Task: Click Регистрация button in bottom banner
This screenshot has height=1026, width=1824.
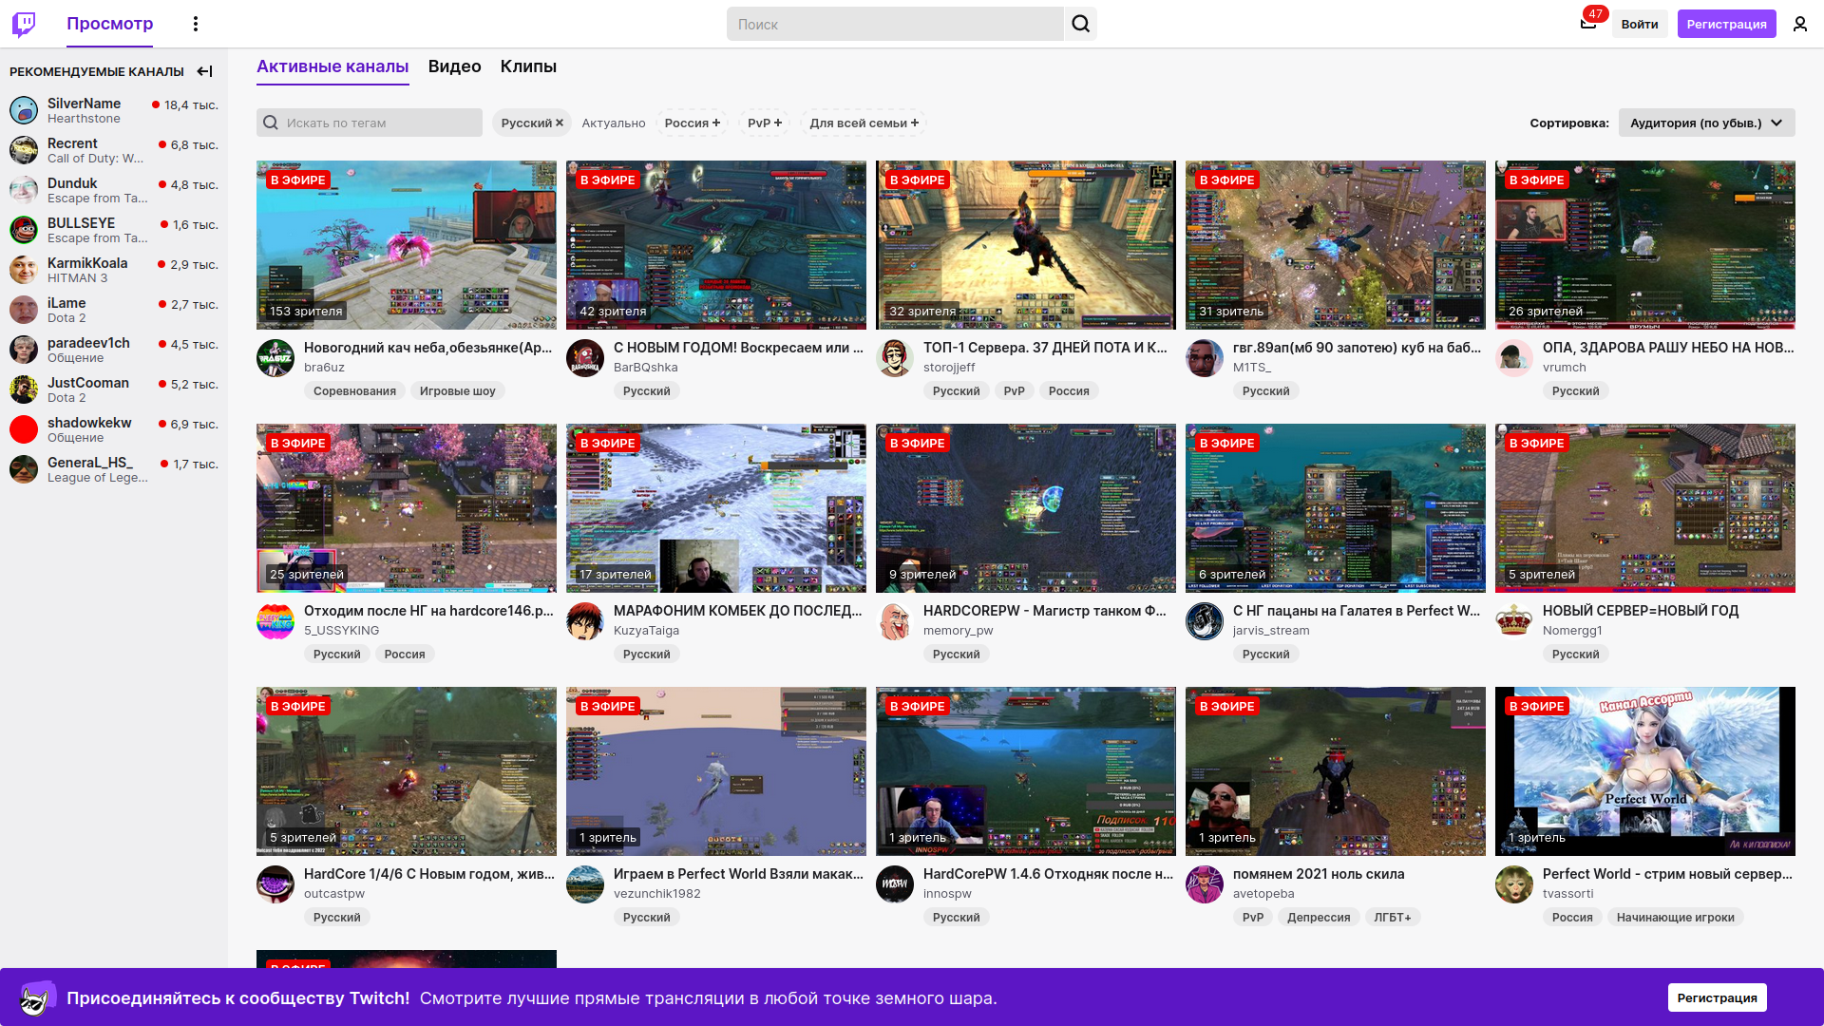Action: [x=1717, y=997]
